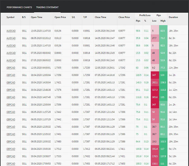Open the GBPCAD link with 140.3 pips profit
Image resolution: width=189 pixels, height=166 pixels.
click(x=11, y=83)
